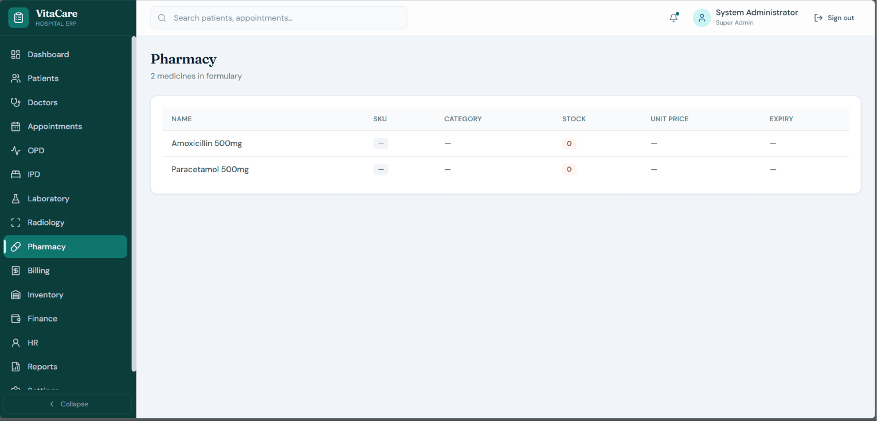Viewport: 877px width, 421px height.
Task: Click the IPD bed icon
Action: pyautogui.click(x=16, y=174)
